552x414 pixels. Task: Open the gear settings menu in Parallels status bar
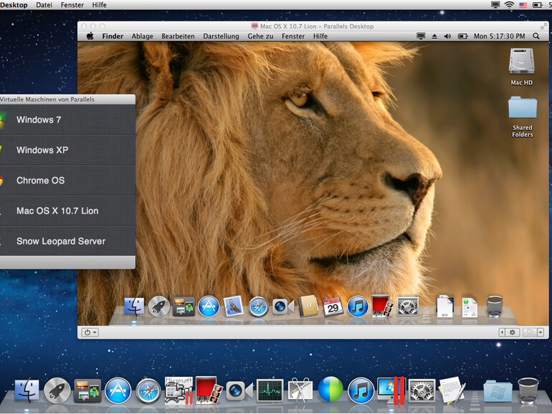click(x=512, y=332)
